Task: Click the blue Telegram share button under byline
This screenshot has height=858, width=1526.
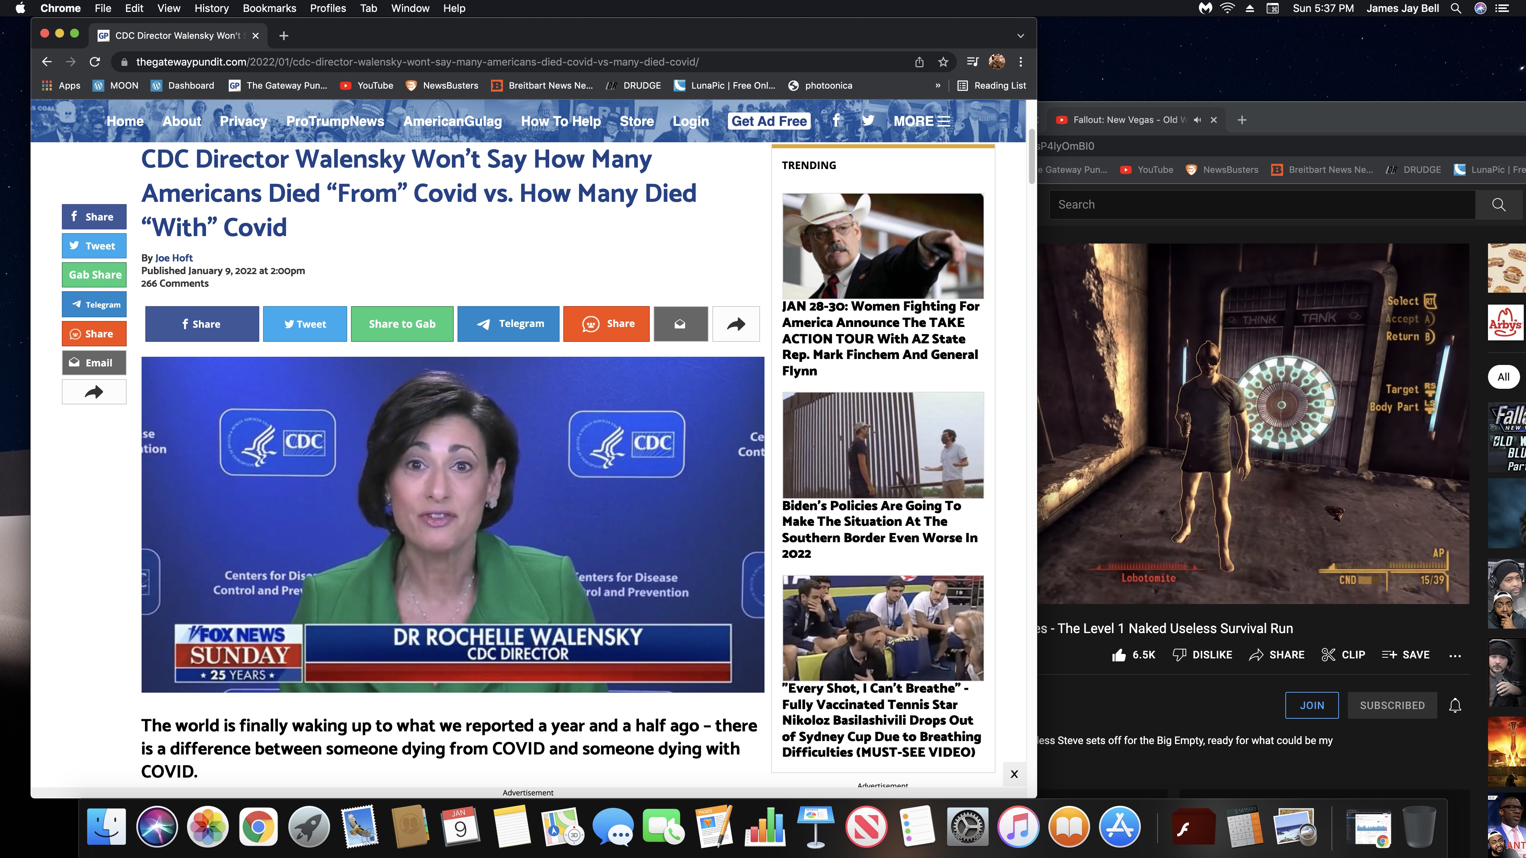Action: (508, 324)
